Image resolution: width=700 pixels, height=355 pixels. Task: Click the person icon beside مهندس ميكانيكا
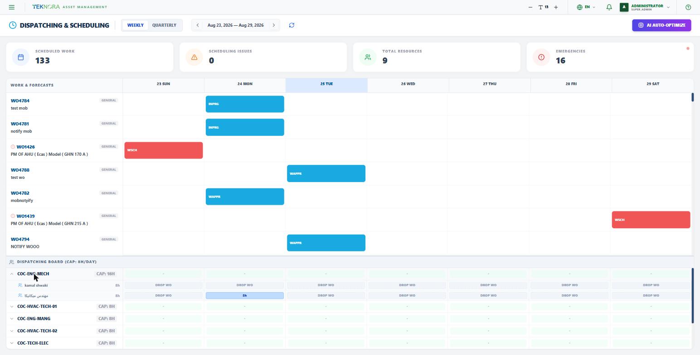(x=20, y=296)
